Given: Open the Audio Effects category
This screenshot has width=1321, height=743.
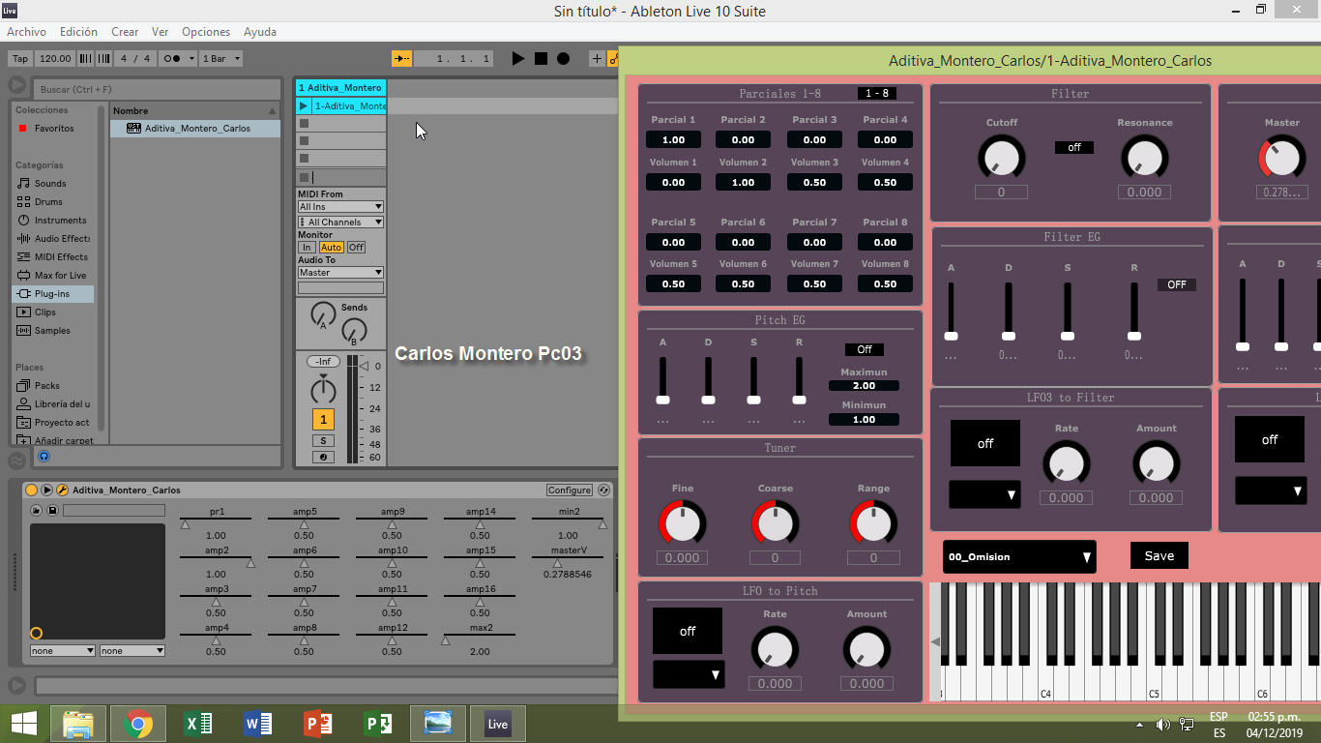Looking at the screenshot, I should (x=62, y=238).
